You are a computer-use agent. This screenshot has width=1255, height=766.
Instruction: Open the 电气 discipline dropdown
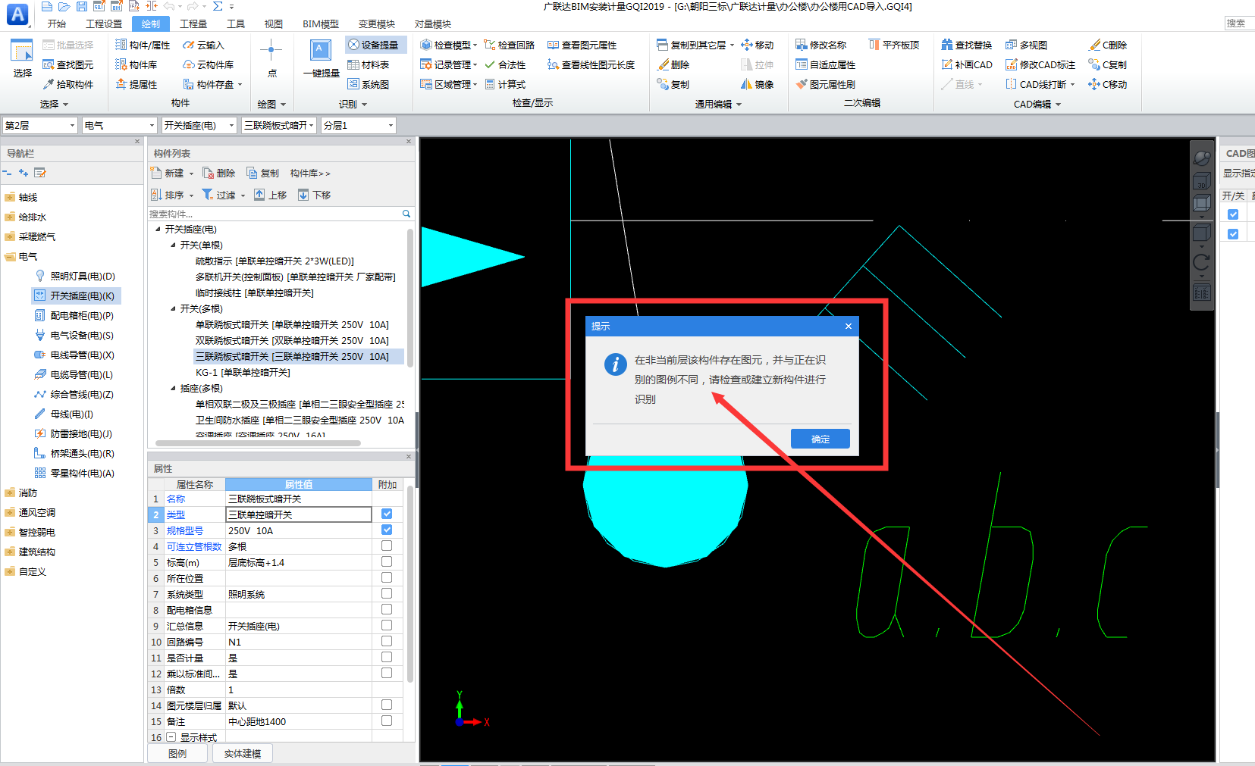click(x=119, y=125)
